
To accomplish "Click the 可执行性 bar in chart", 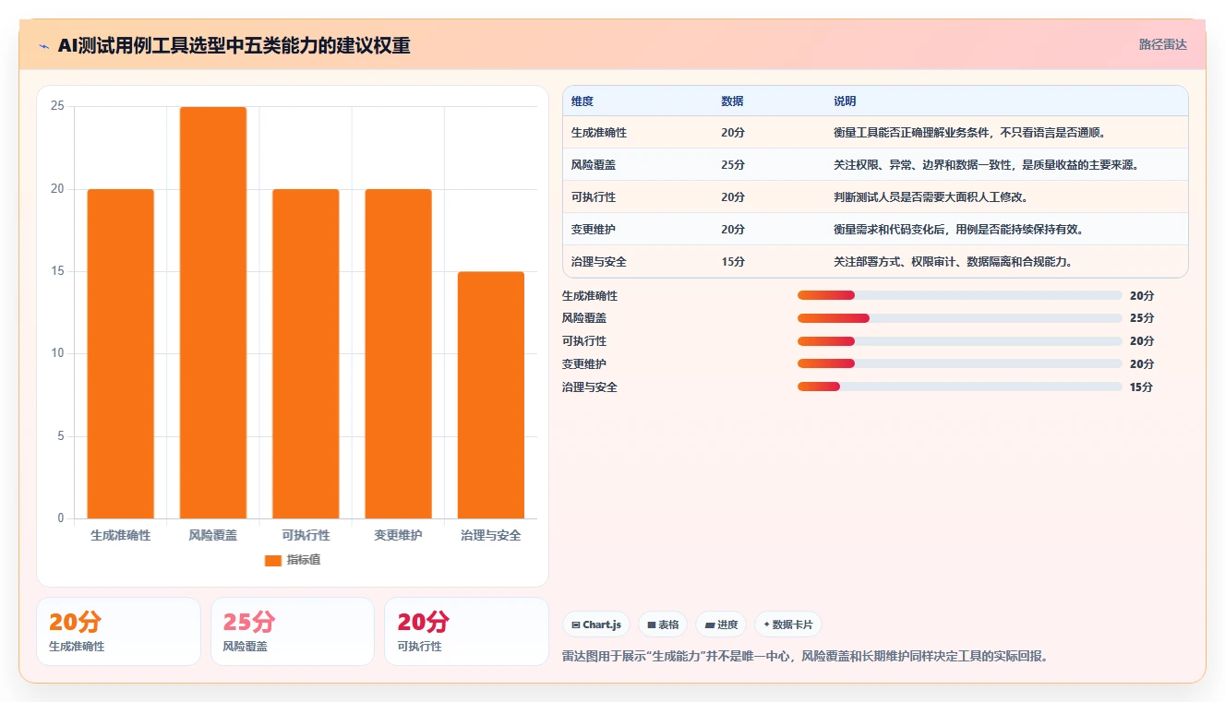I will click(x=306, y=353).
